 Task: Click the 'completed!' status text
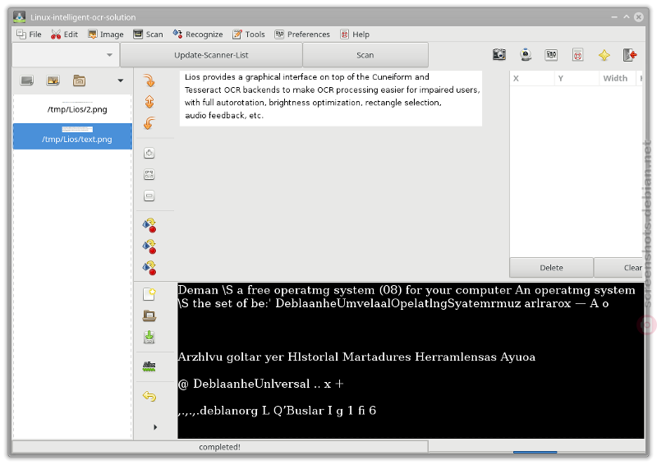pos(219,447)
